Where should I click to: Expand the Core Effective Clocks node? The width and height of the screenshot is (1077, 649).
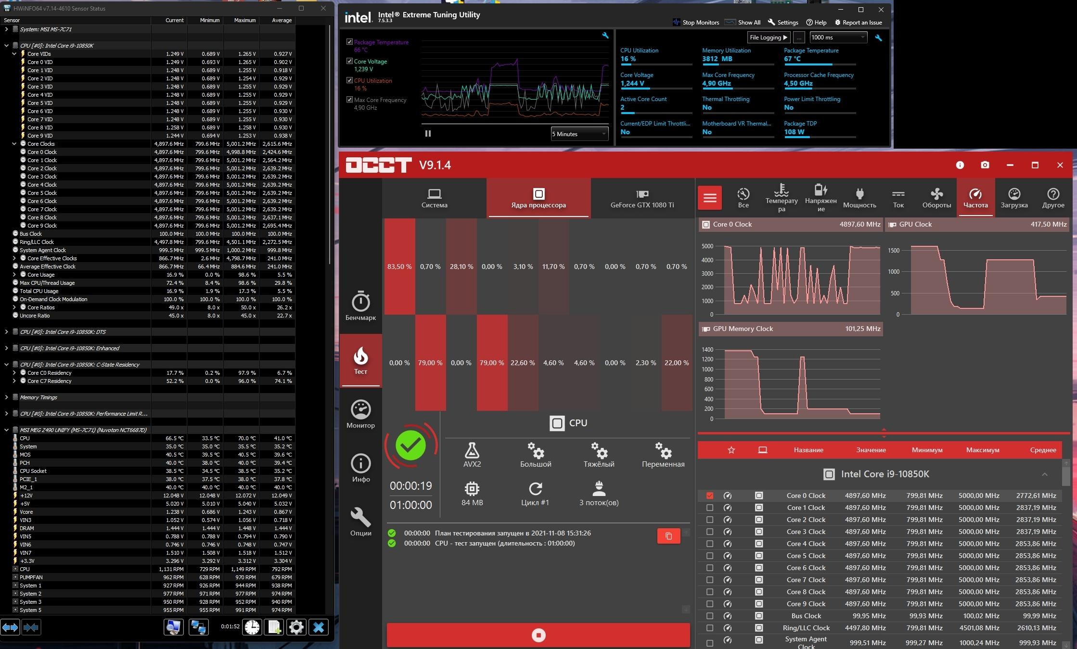(x=14, y=258)
